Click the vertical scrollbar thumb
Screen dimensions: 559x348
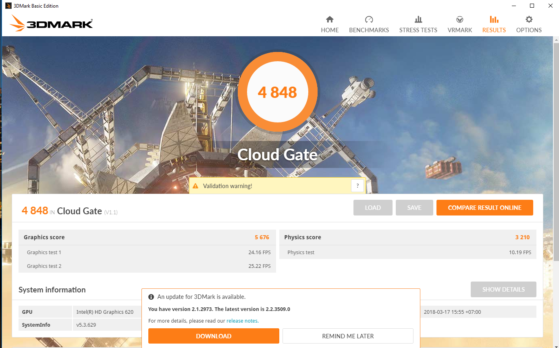pos(556,151)
